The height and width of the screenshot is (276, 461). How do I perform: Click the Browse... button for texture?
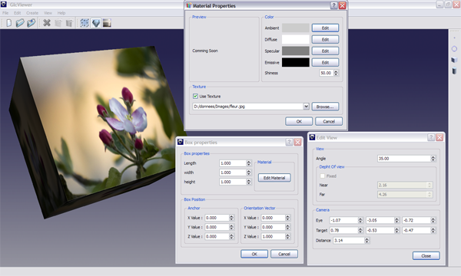[x=325, y=107]
